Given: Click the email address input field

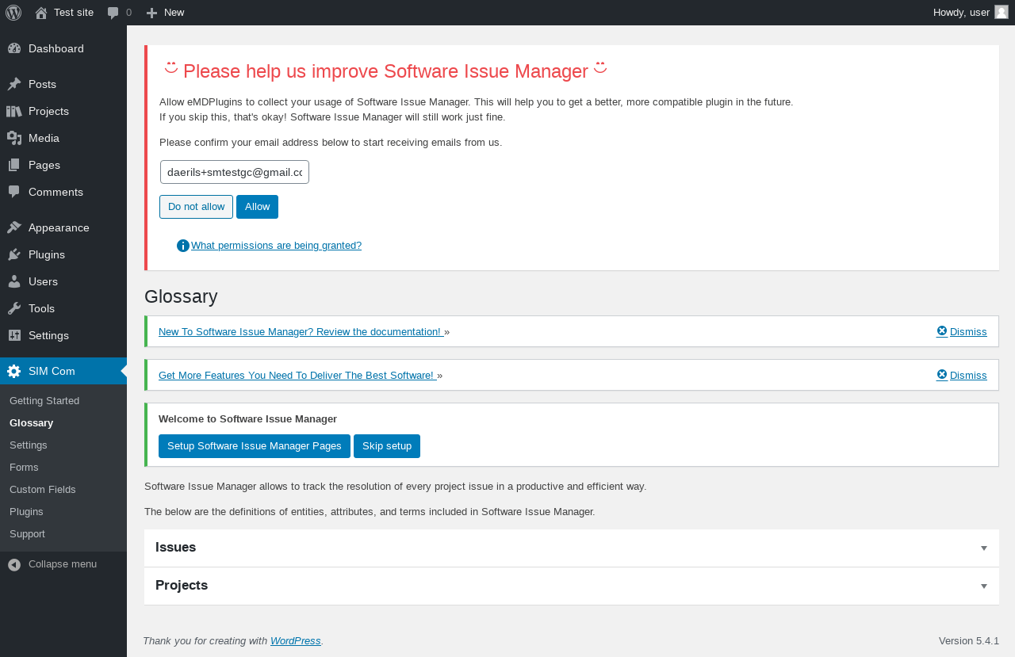Looking at the screenshot, I should (x=235, y=172).
